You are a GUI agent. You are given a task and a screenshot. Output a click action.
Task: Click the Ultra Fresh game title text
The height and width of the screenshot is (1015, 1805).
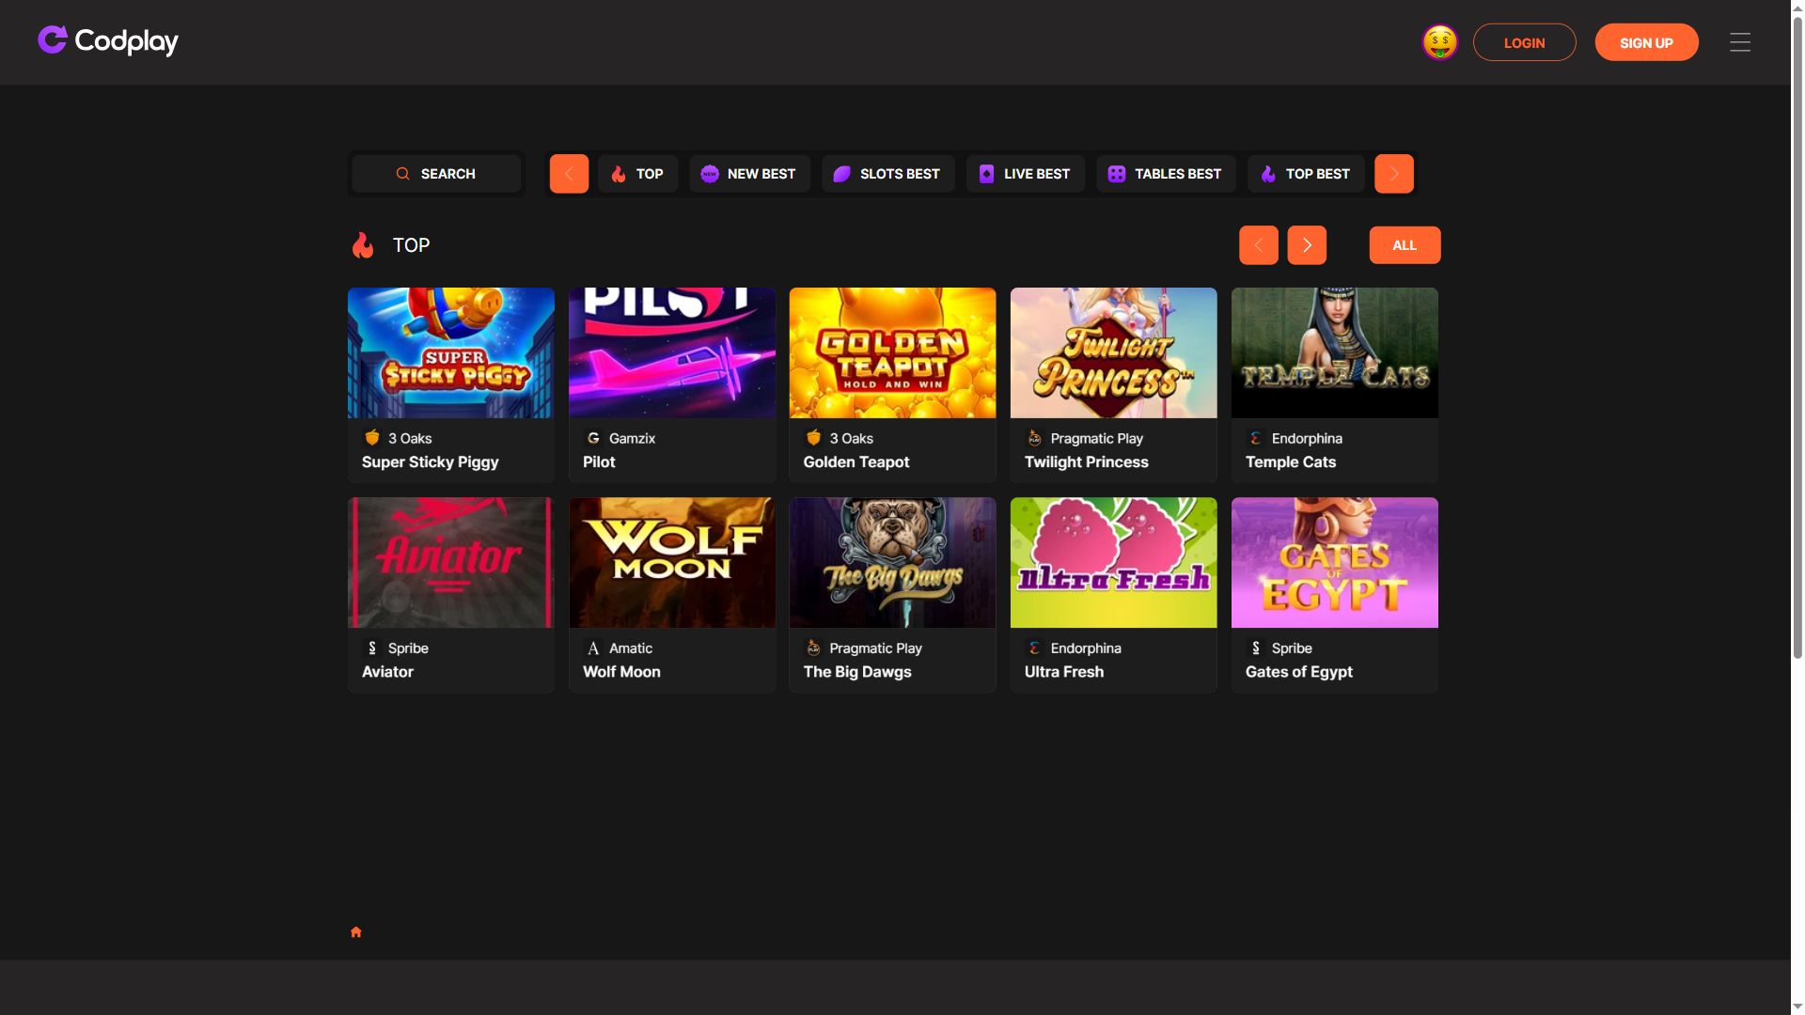point(1064,672)
